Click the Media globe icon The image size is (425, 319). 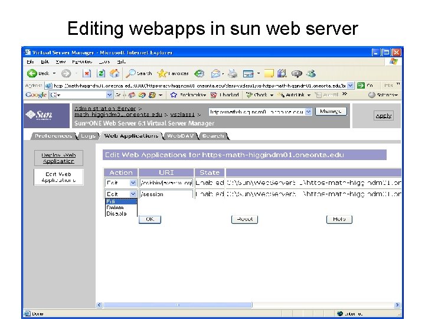pos(200,73)
